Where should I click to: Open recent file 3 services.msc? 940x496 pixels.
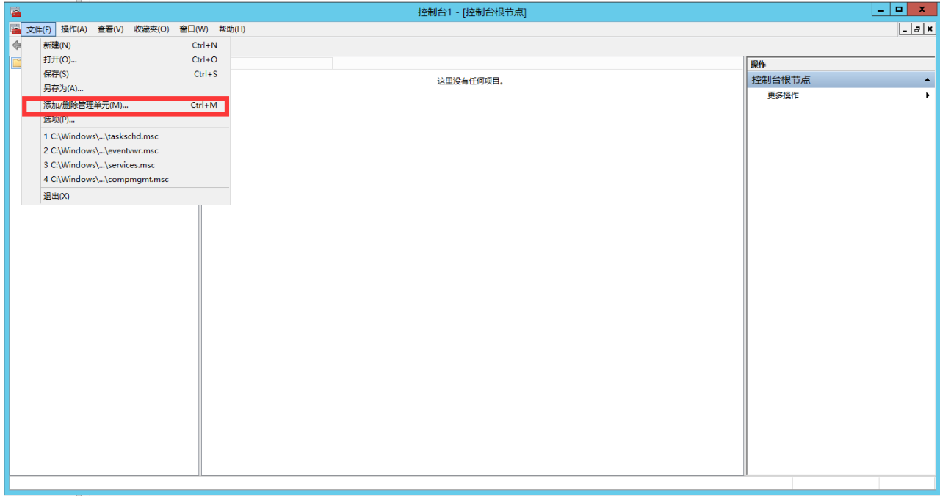(126, 165)
